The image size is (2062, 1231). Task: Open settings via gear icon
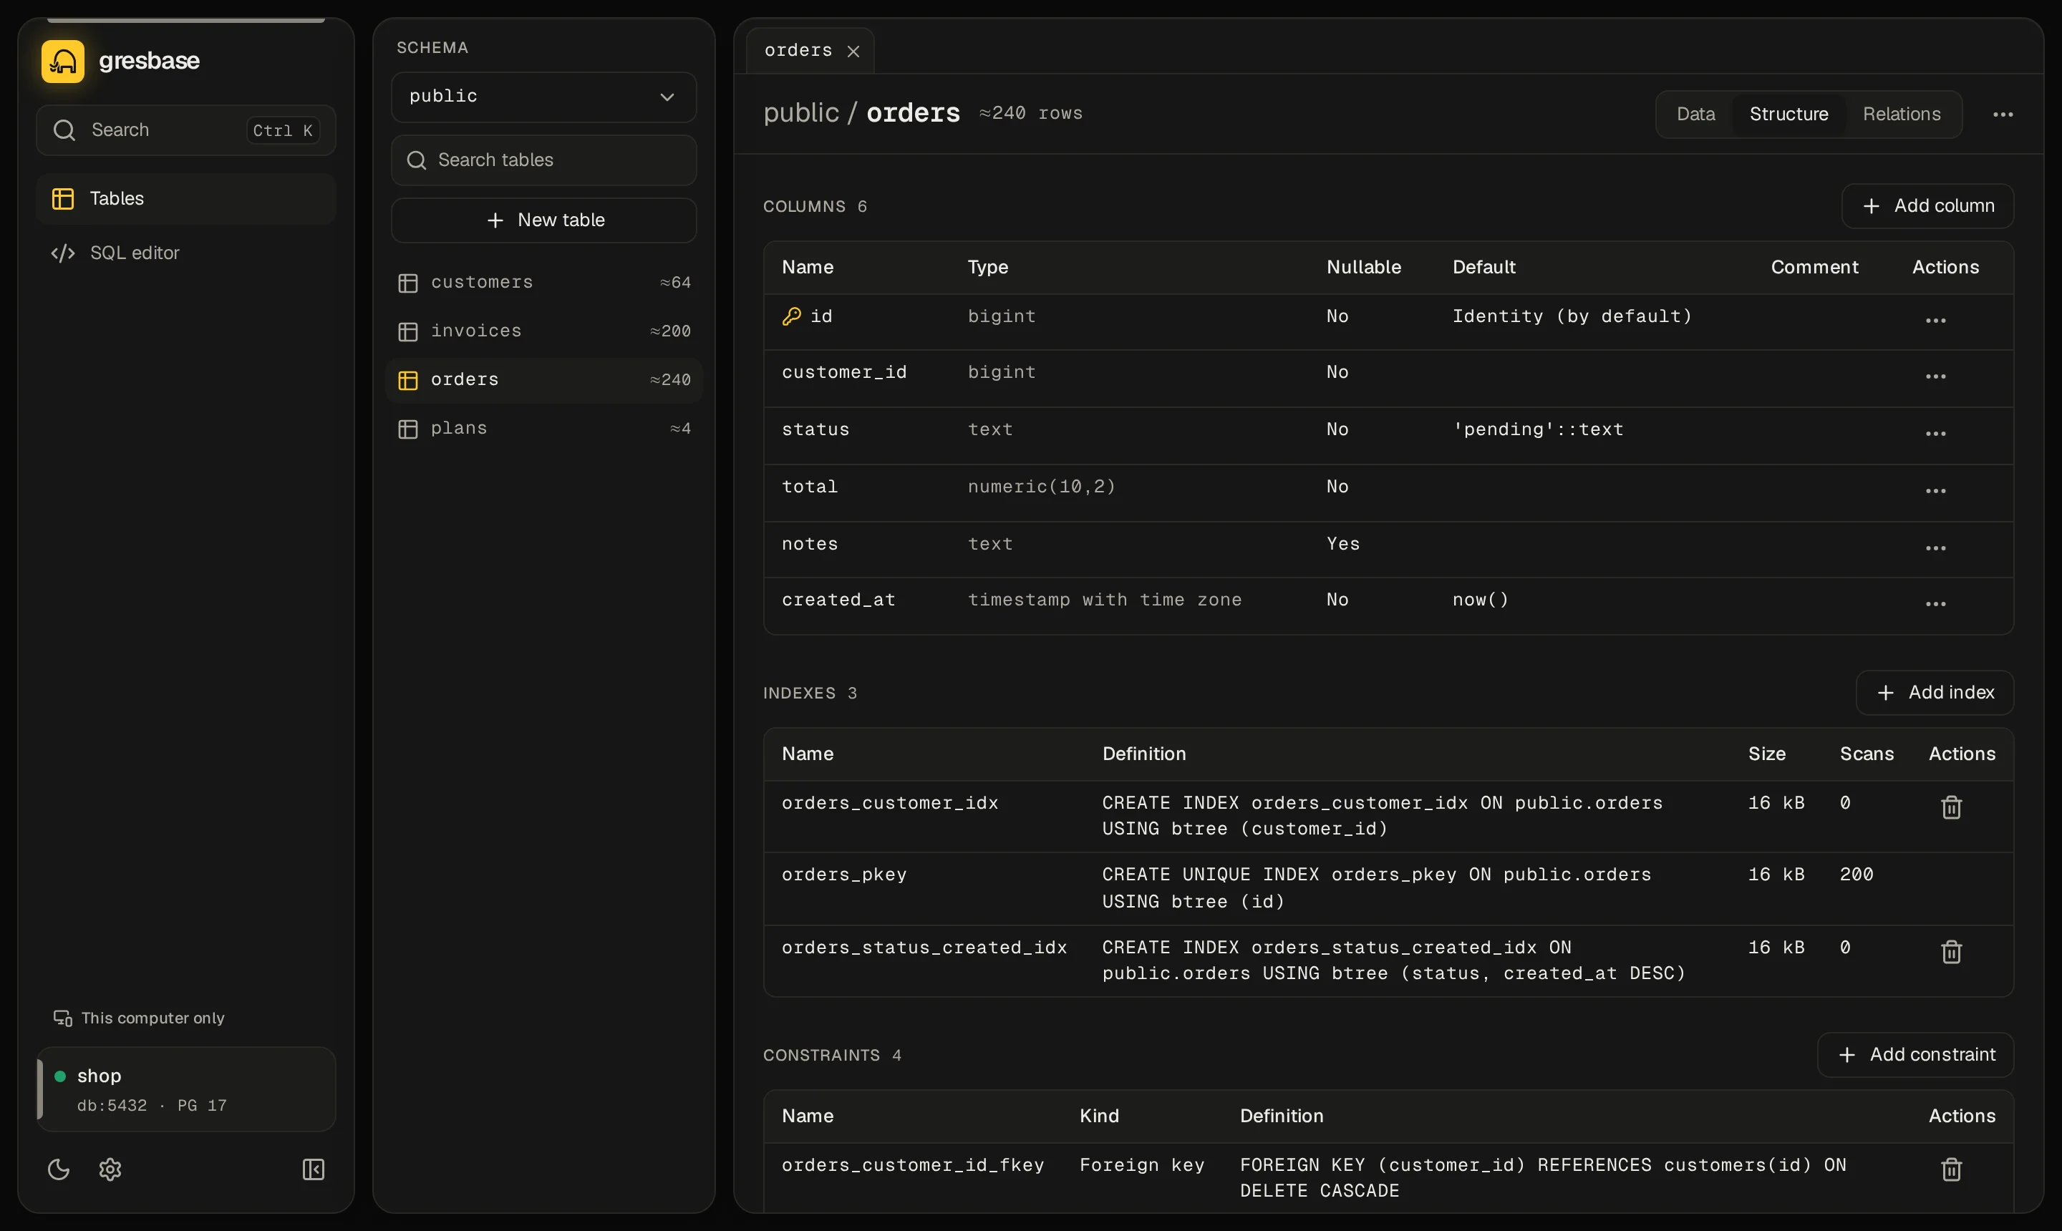click(x=110, y=1169)
